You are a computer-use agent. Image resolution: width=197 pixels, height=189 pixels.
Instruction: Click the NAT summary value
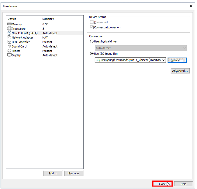coord(45,37)
